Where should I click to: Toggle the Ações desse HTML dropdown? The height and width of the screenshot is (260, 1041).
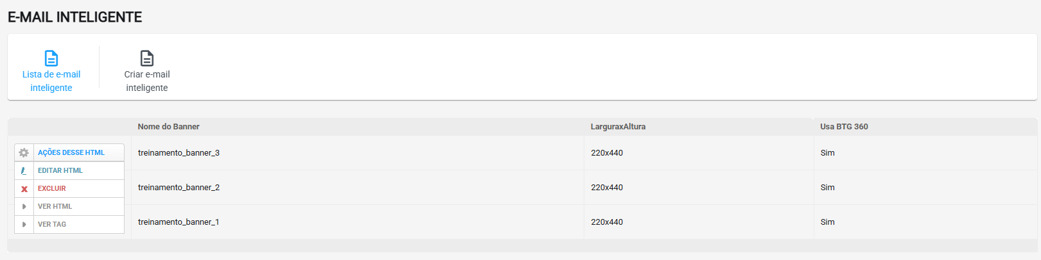click(69, 152)
